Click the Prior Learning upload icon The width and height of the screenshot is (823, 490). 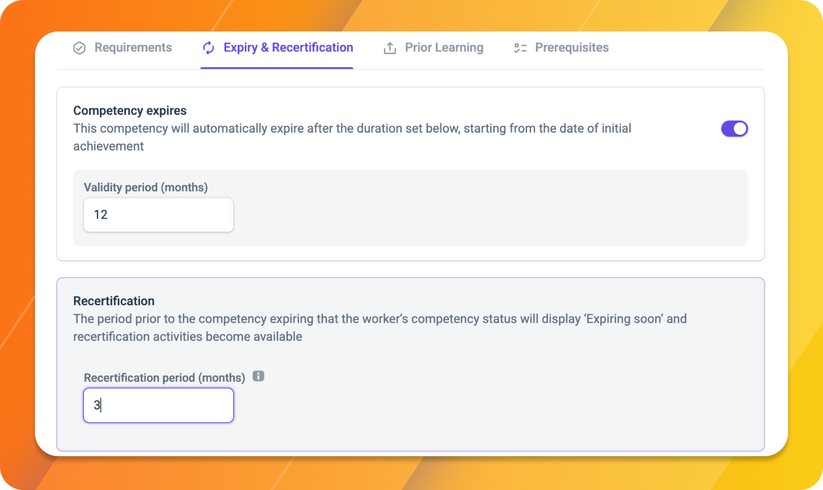(x=389, y=48)
